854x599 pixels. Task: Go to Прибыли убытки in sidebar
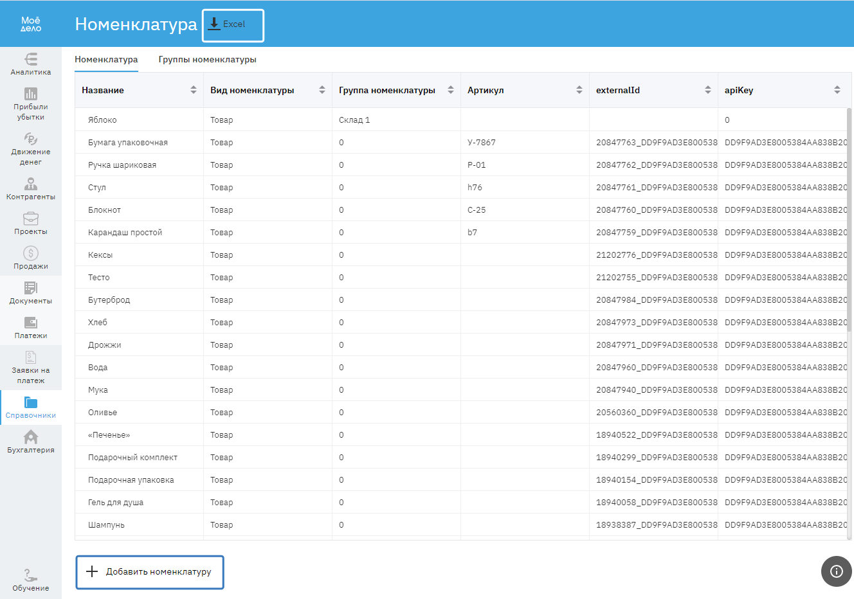[30, 103]
